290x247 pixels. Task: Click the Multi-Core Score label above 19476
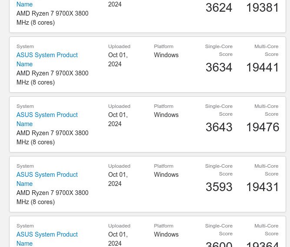tap(266, 110)
